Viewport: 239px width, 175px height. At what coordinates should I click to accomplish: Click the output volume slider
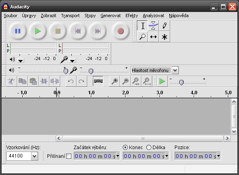click(x=43, y=71)
